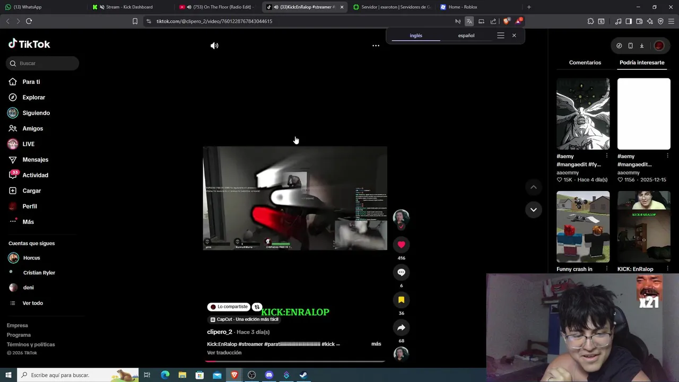Click the TikTok logo
679x382 pixels.
[x=29, y=44]
